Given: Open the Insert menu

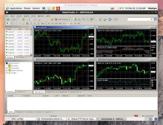Looking at the screenshot, I should (x=19, y=16).
